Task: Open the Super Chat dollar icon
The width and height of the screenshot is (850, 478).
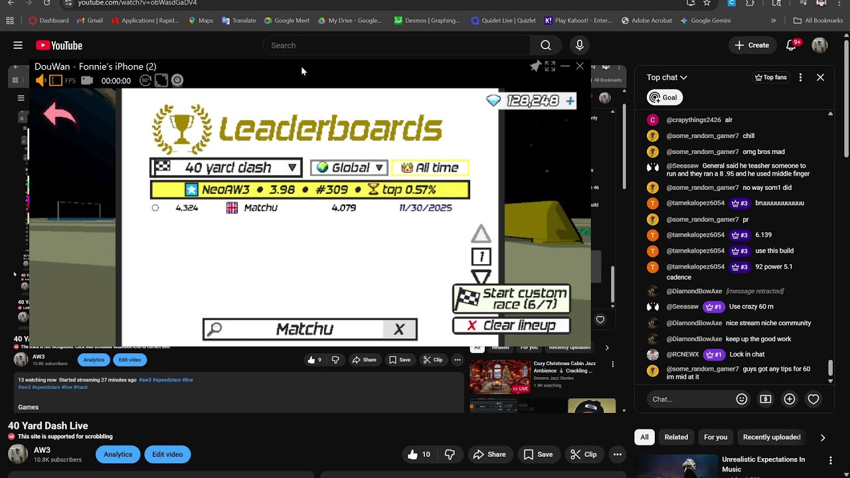Action: point(766,399)
